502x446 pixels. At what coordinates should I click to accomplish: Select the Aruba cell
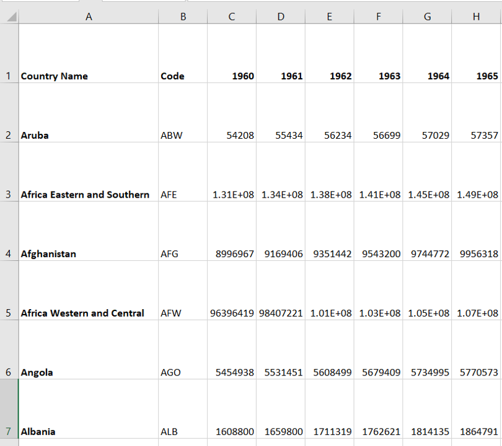coord(89,113)
